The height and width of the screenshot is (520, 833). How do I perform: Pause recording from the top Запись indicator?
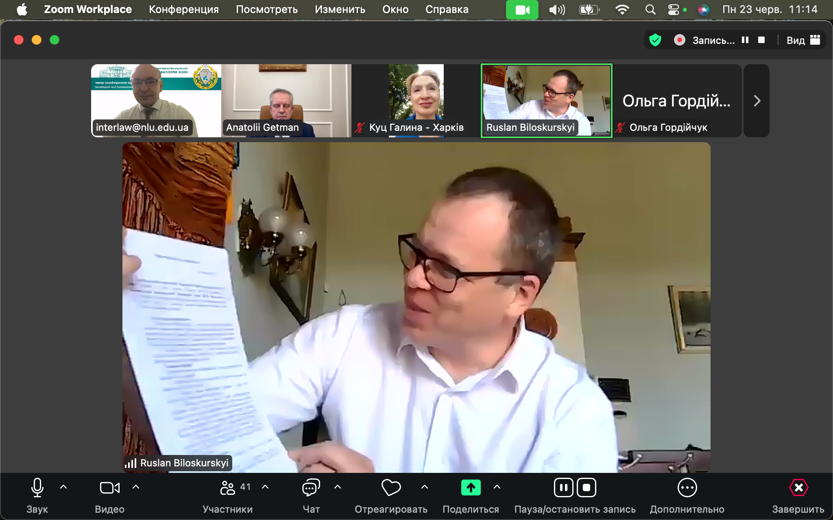tap(745, 40)
